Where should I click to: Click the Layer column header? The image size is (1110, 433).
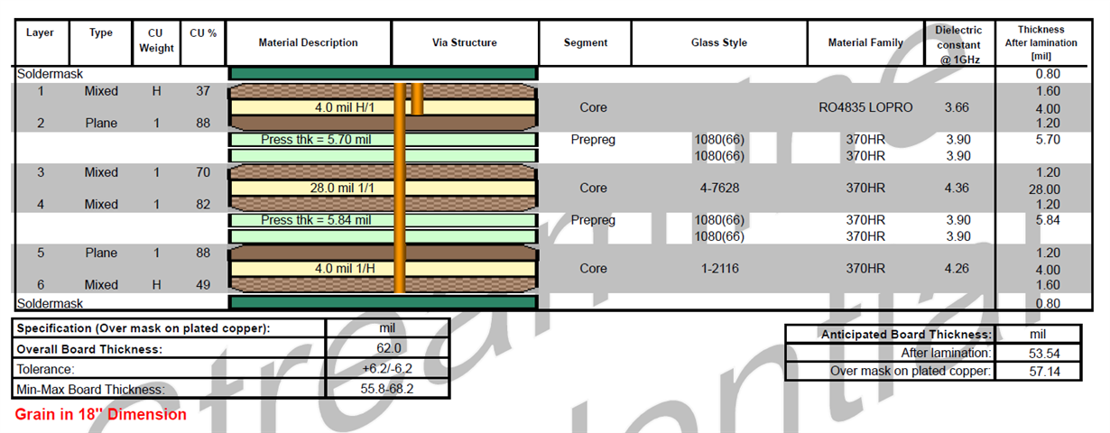40,32
